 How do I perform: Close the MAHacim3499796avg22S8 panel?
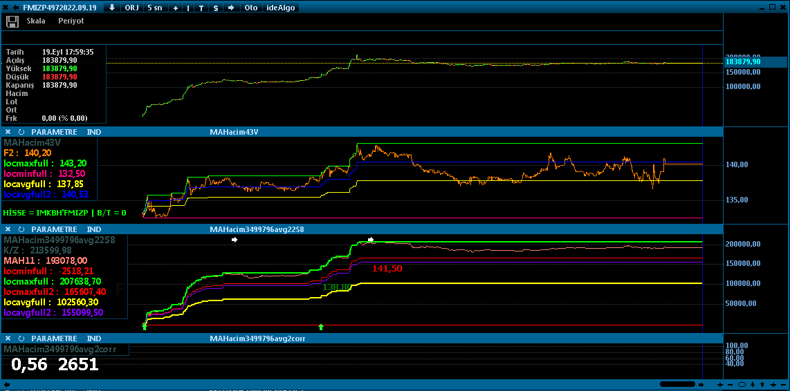click(8, 229)
